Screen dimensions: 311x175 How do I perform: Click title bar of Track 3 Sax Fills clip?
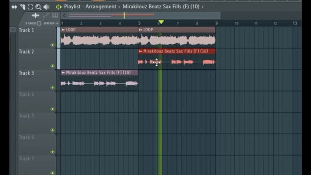click(x=99, y=72)
